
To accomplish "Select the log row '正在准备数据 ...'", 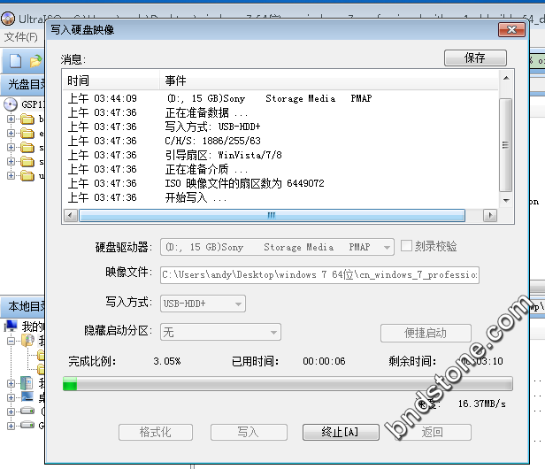I will tap(280, 112).
